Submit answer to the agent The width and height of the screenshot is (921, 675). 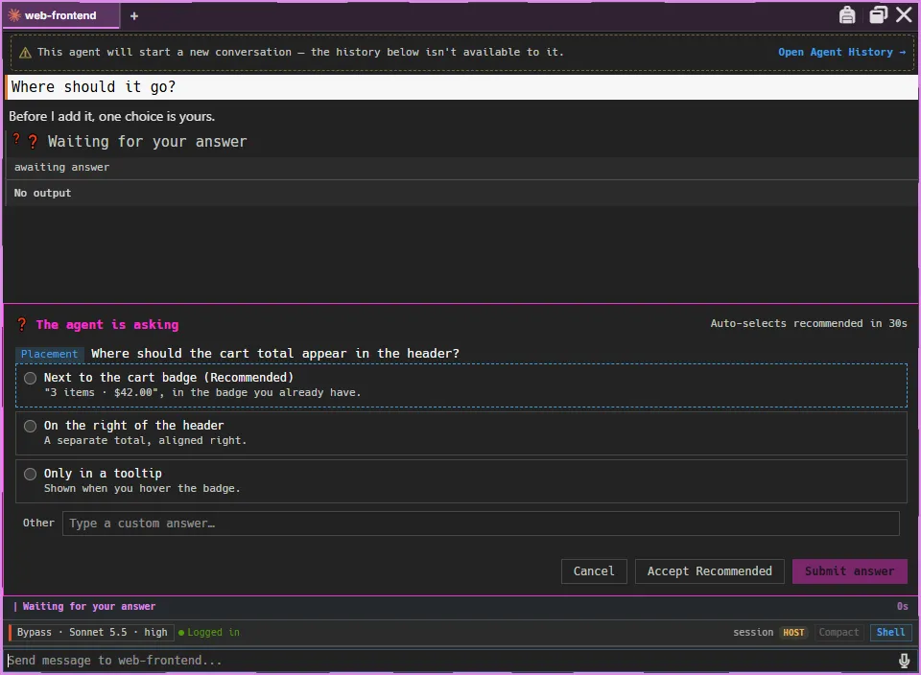[849, 571]
